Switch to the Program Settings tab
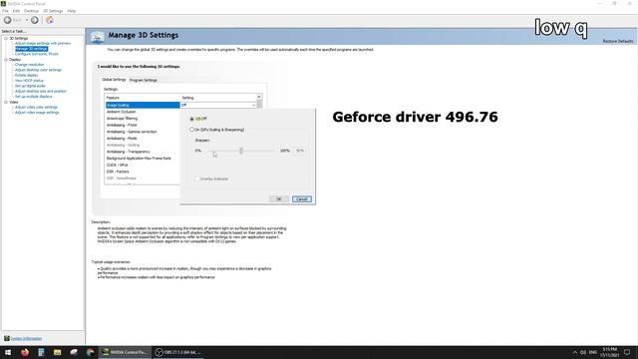 coord(144,80)
